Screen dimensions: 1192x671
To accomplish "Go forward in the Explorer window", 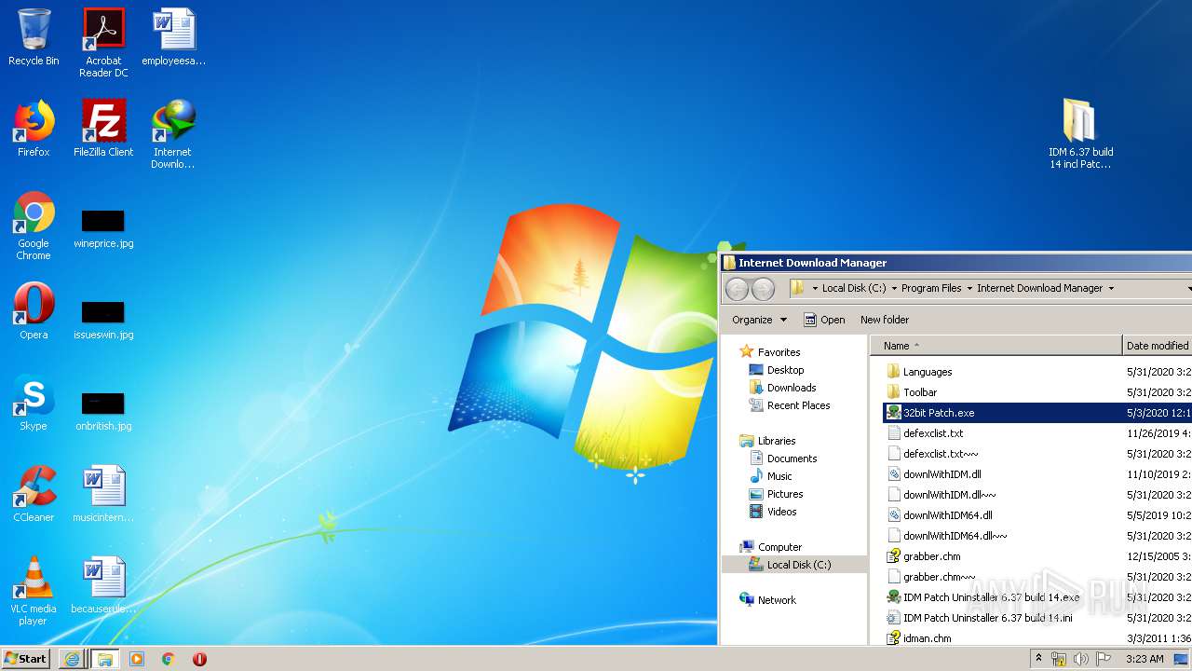I will pyautogui.click(x=763, y=289).
